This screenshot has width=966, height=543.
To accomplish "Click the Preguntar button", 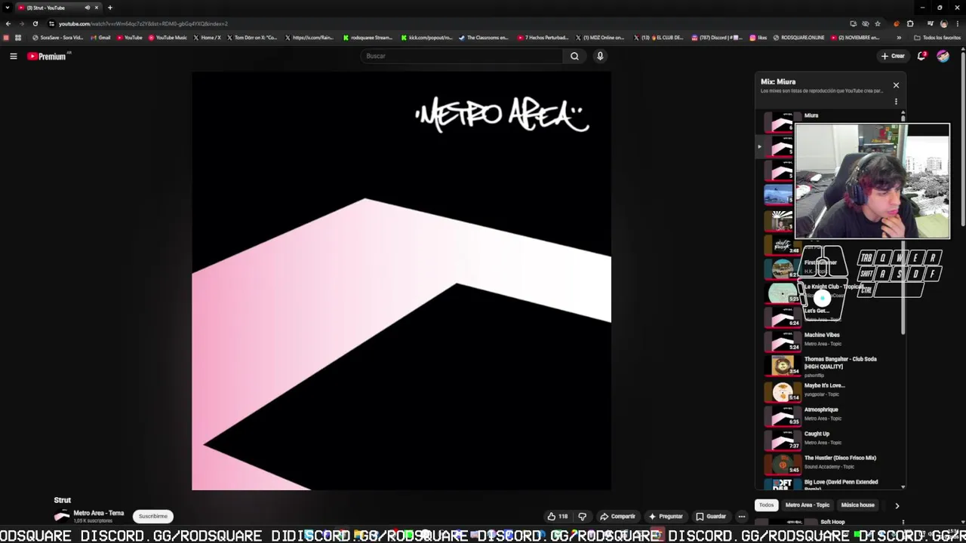I will [x=665, y=517].
